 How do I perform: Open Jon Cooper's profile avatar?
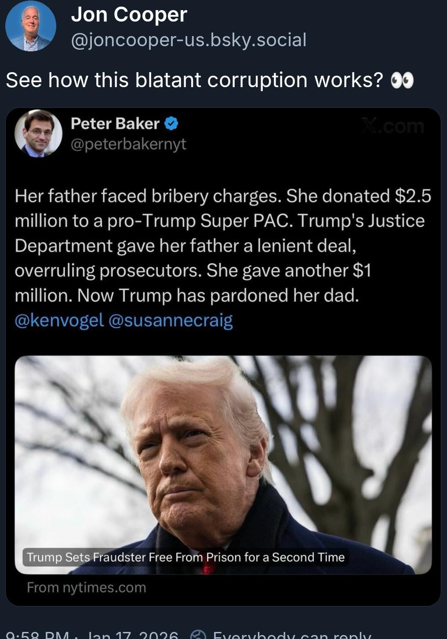pos(30,26)
